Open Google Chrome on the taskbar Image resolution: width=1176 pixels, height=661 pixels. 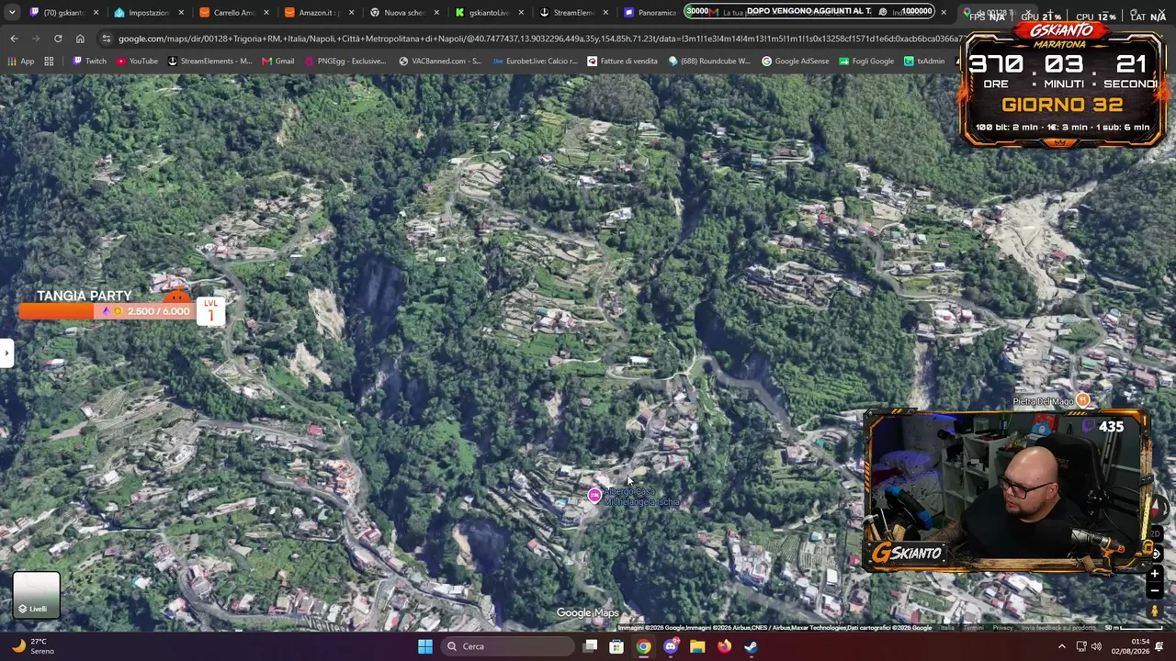tap(643, 646)
